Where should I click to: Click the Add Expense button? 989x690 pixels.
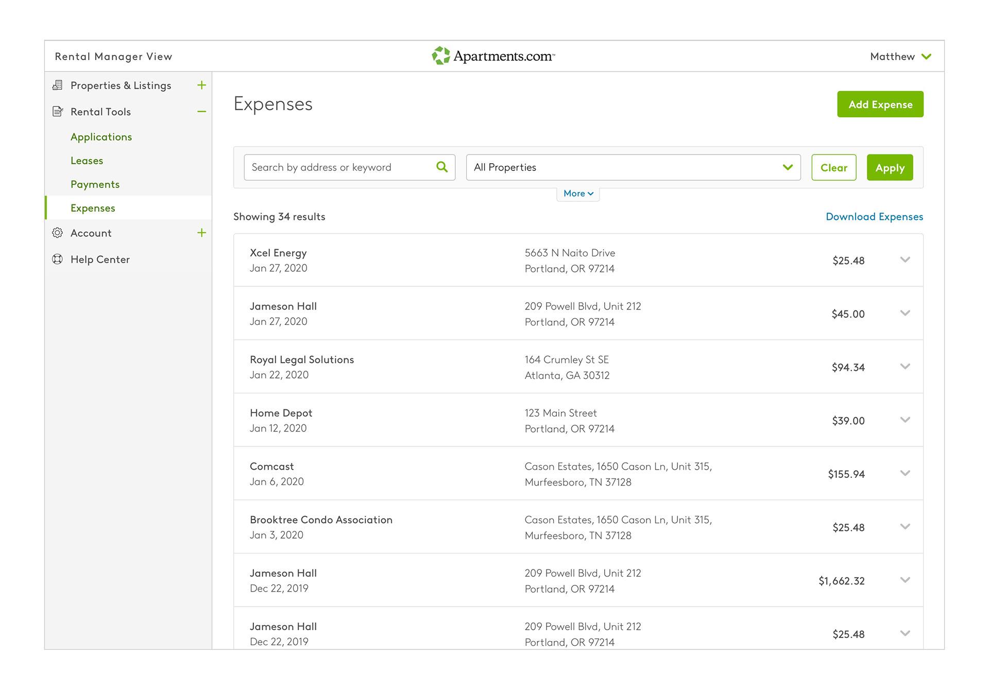880,104
